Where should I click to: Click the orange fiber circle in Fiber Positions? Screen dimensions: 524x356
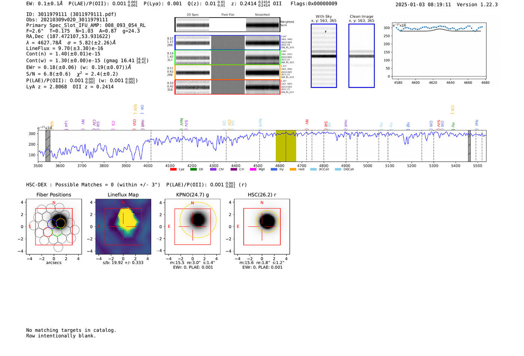coord(61,223)
